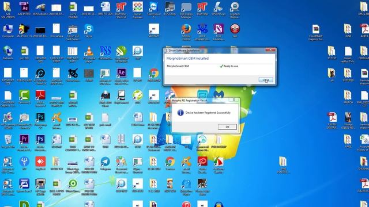The height and width of the screenshot is (207, 369).
Task: Click the 'Ready to use' status text
Action: [x=231, y=66]
